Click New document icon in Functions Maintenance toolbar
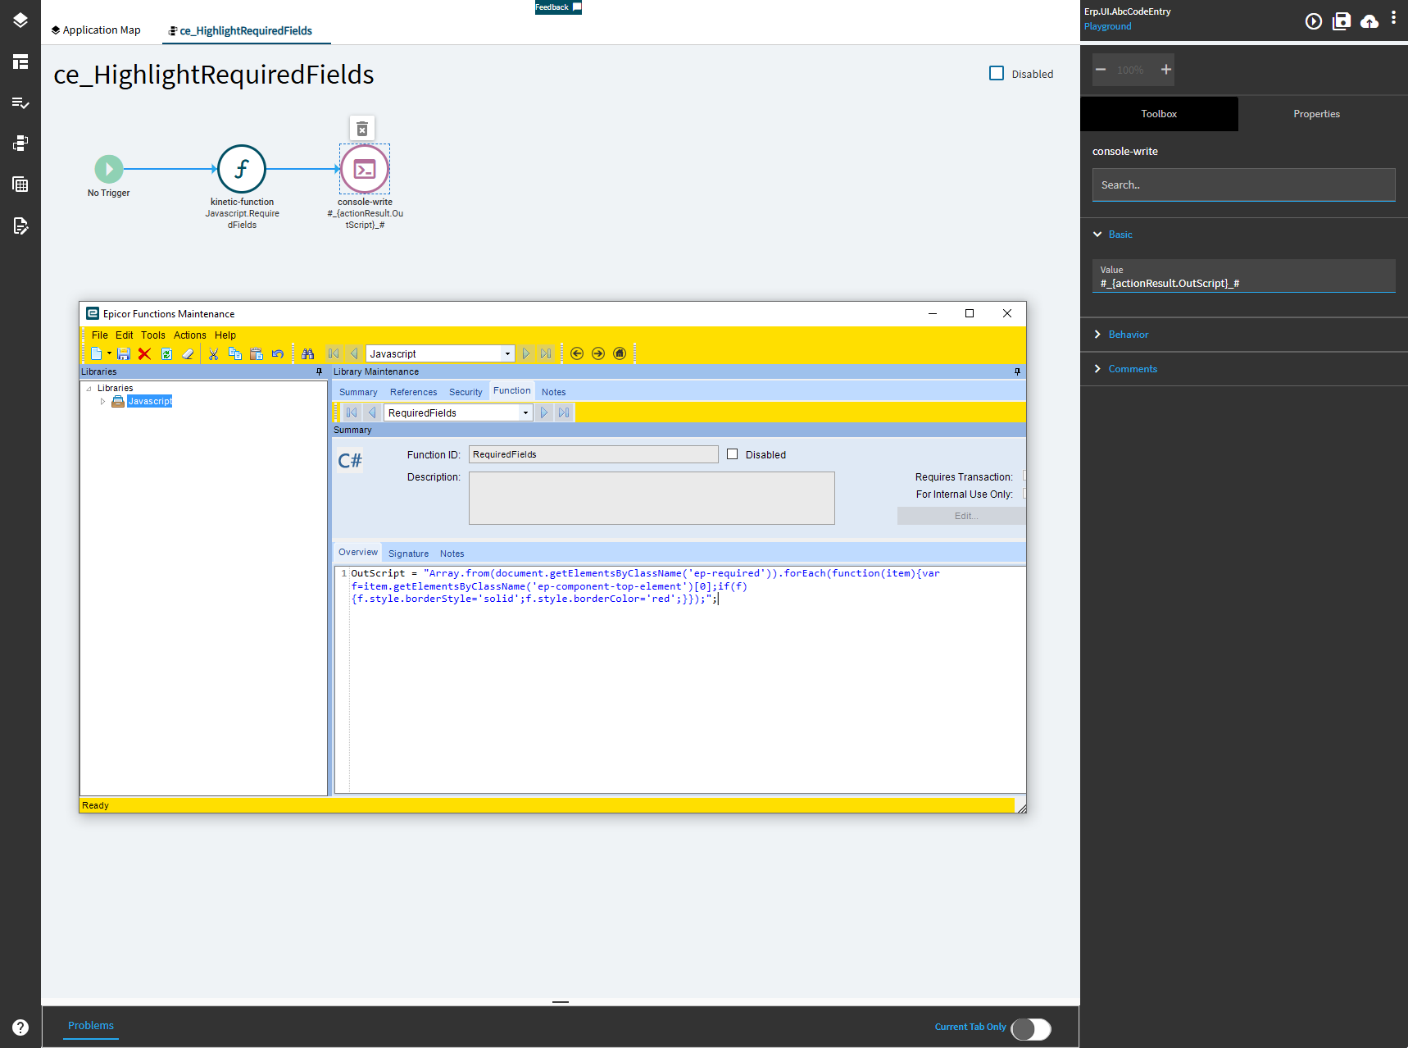Viewport: 1408px width, 1048px height. click(97, 353)
